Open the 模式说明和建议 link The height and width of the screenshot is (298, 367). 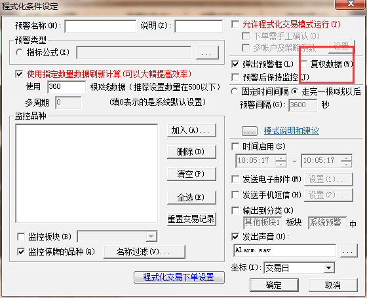292,131
